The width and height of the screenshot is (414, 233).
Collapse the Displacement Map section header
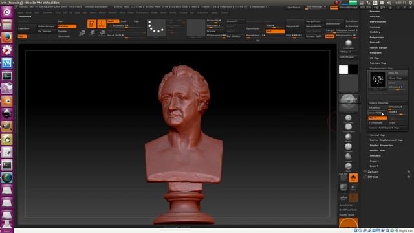click(x=381, y=69)
